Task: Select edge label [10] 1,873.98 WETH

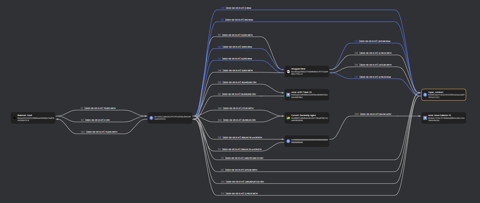Action: pos(373,65)
